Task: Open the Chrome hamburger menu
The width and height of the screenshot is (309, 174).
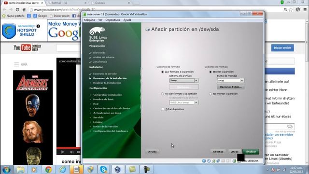Action: point(305,10)
